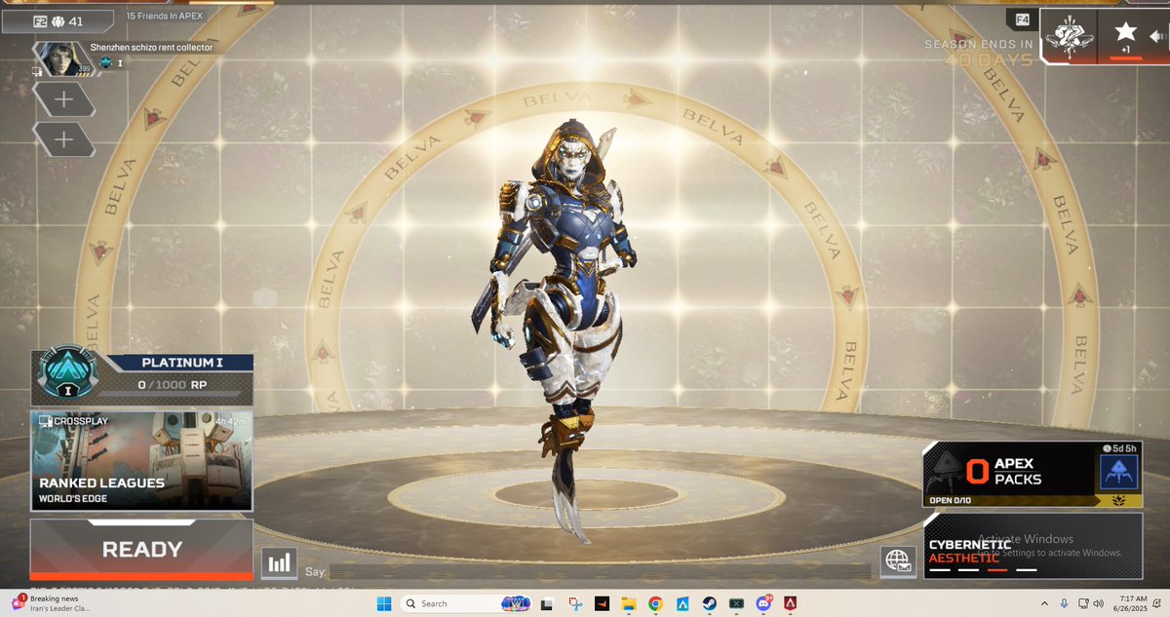The image size is (1170, 617).
Task: Open the network icon in system tray
Action: [1081, 603]
